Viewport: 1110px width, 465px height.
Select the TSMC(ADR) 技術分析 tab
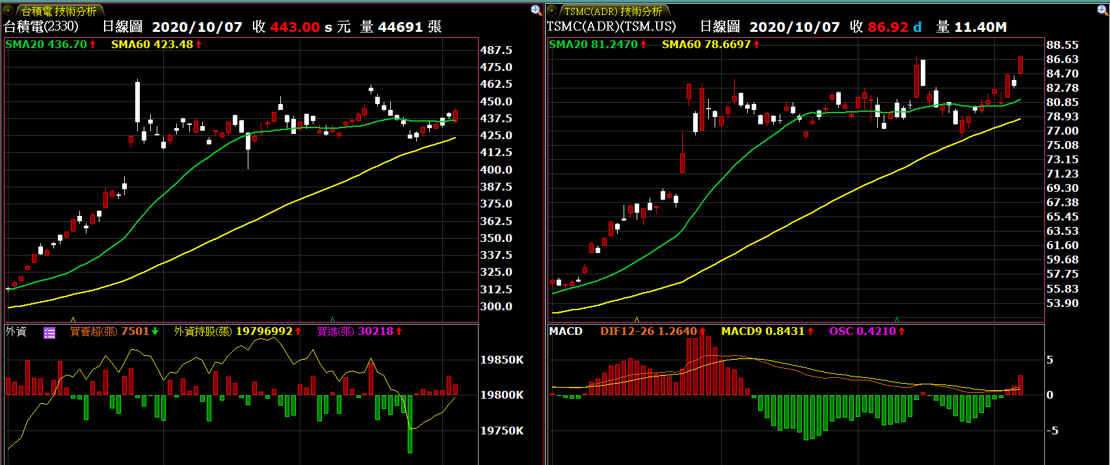tap(613, 11)
